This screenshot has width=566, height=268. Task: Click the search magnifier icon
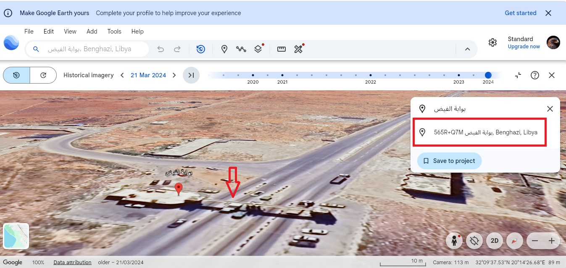click(x=36, y=49)
